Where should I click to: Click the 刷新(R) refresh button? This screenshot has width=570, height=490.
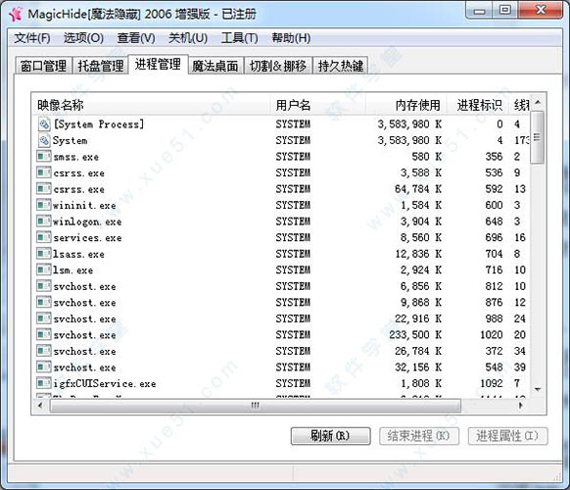click(330, 436)
